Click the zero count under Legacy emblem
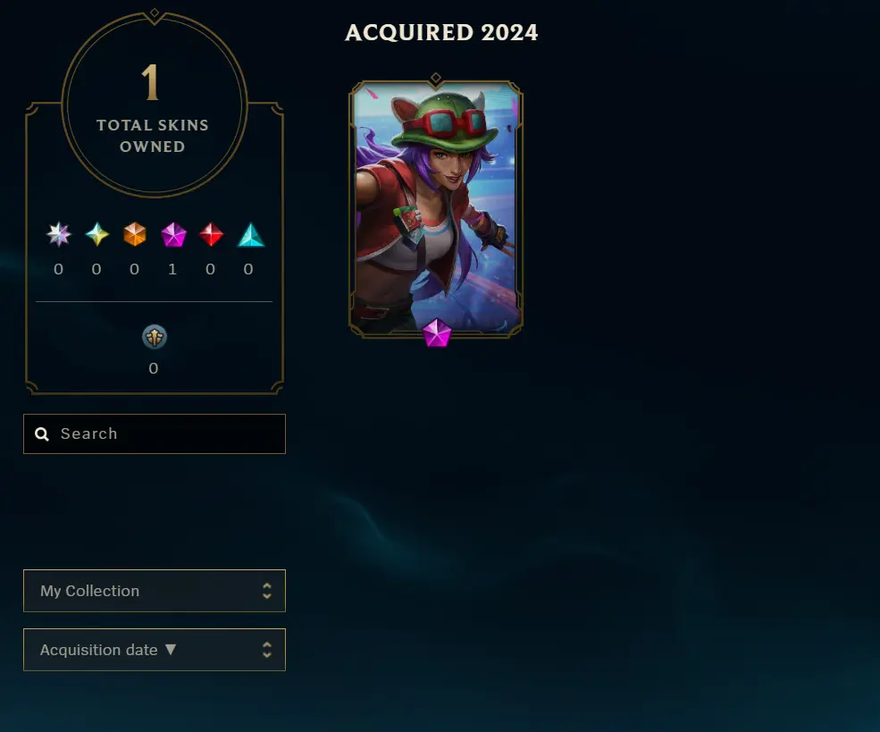 pyautogui.click(x=153, y=368)
